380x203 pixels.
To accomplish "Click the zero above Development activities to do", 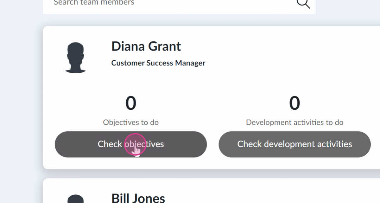I will click(294, 103).
